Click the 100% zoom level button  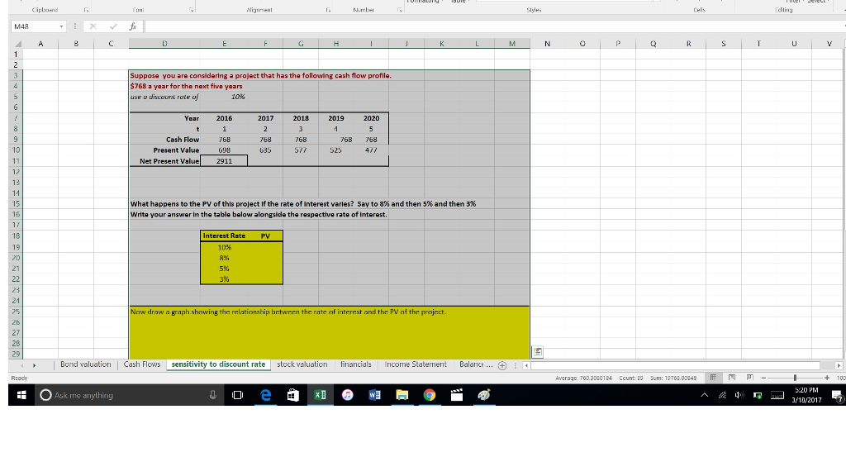pyautogui.click(x=841, y=378)
